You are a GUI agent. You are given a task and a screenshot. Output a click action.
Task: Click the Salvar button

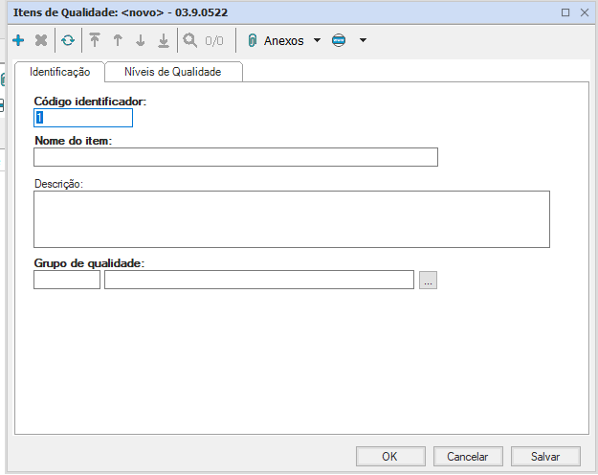pos(545,457)
